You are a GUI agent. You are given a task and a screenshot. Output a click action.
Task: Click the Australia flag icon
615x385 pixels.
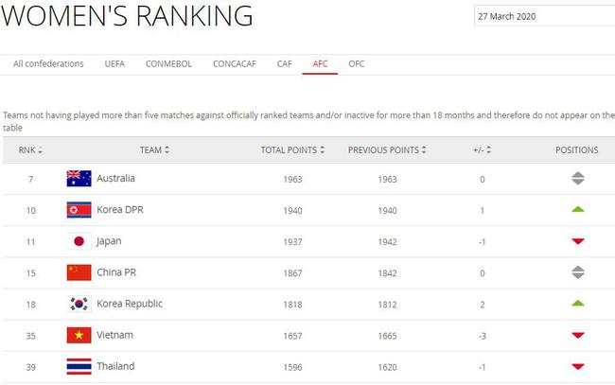79,179
